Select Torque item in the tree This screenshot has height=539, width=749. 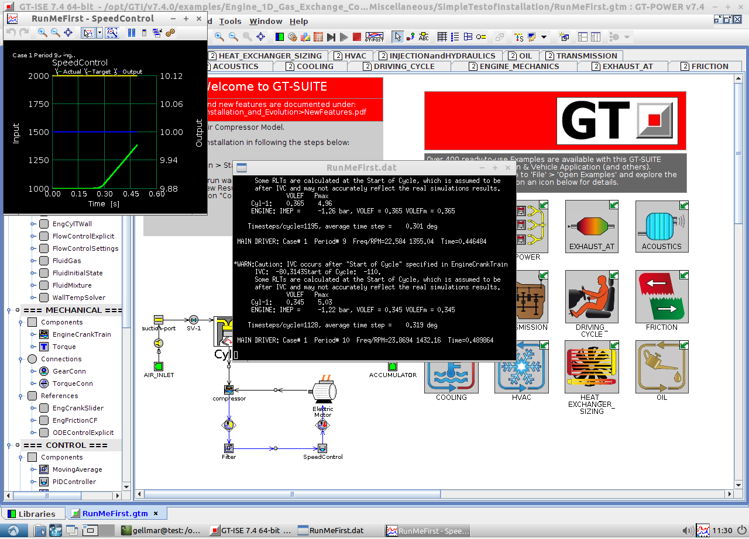[x=64, y=347]
